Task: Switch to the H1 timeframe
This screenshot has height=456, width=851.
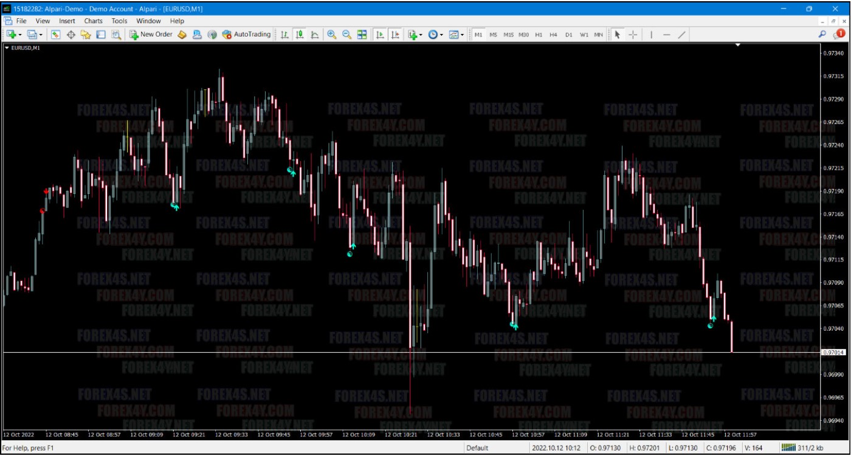Action: pyautogui.click(x=539, y=35)
